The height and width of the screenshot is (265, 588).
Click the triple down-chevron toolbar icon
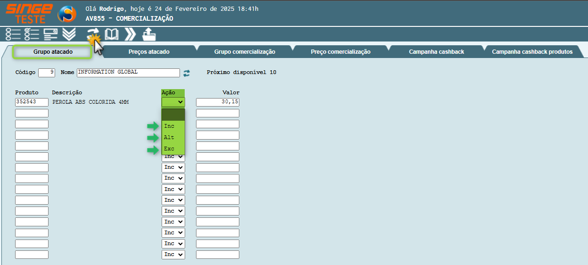click(x=69, y=34)
